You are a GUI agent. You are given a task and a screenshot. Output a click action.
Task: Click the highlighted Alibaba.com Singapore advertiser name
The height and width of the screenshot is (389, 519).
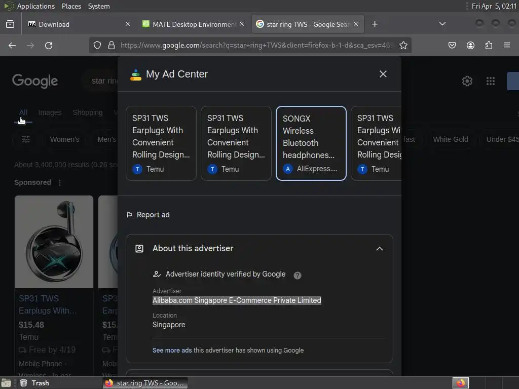[237, 300]
